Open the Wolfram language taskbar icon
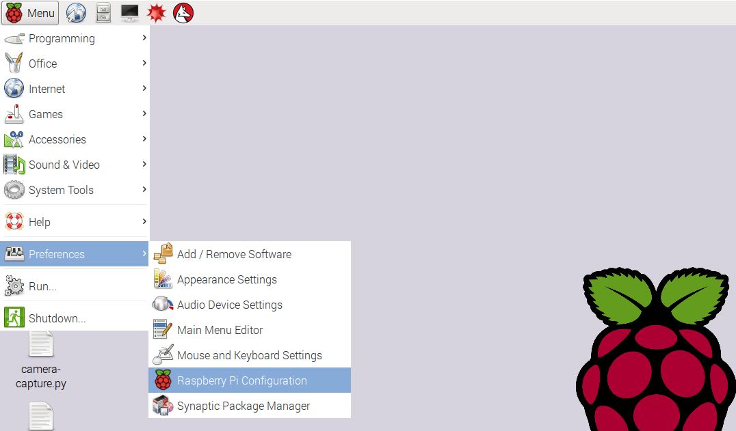Screen dimensions: 736x431 pyautogui.click(x=182, y=12)
